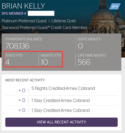Click the blue pro badge
Image resolution: width=125 pixels, height=133 pixels.
(115, 6)
